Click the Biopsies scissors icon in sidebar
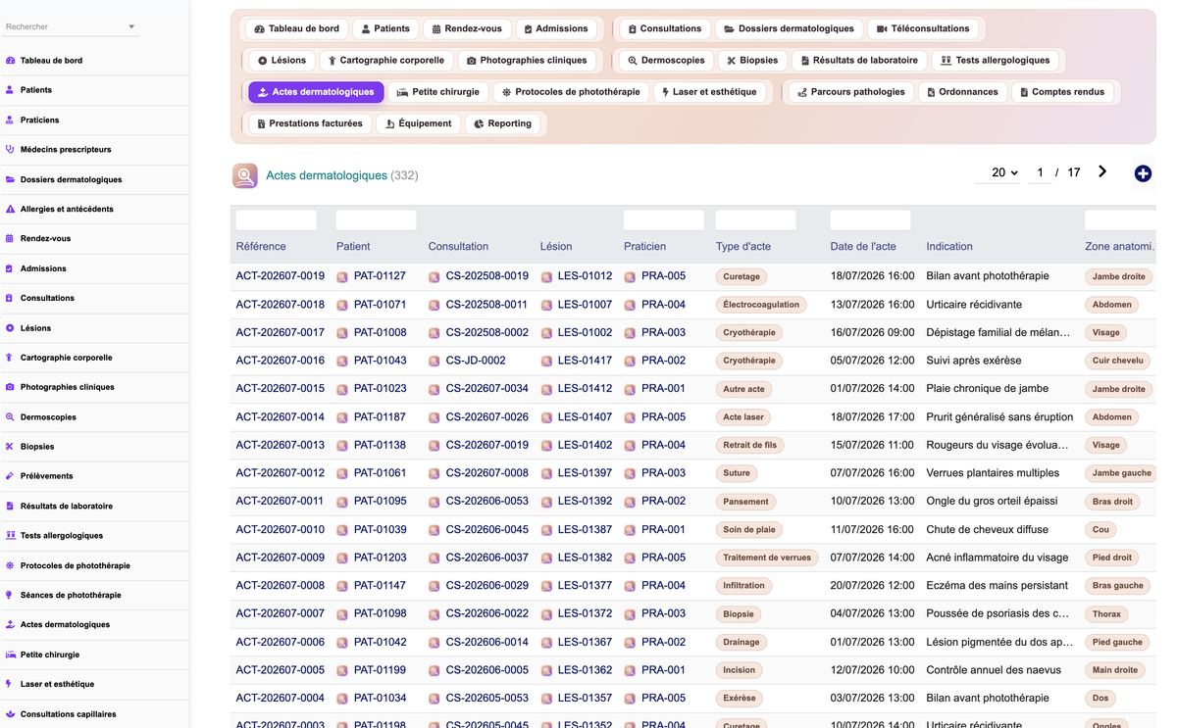 (x=10, y=446)
